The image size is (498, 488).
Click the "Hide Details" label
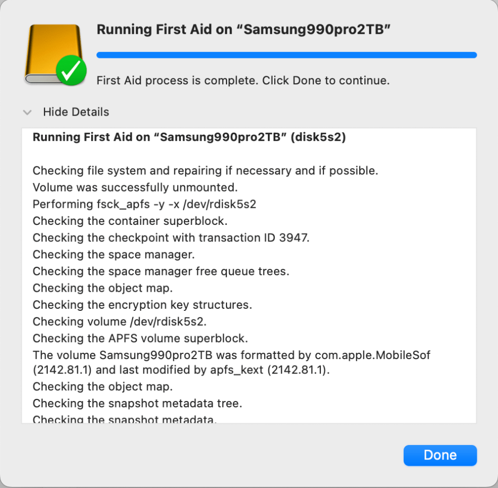pos(76,112)
